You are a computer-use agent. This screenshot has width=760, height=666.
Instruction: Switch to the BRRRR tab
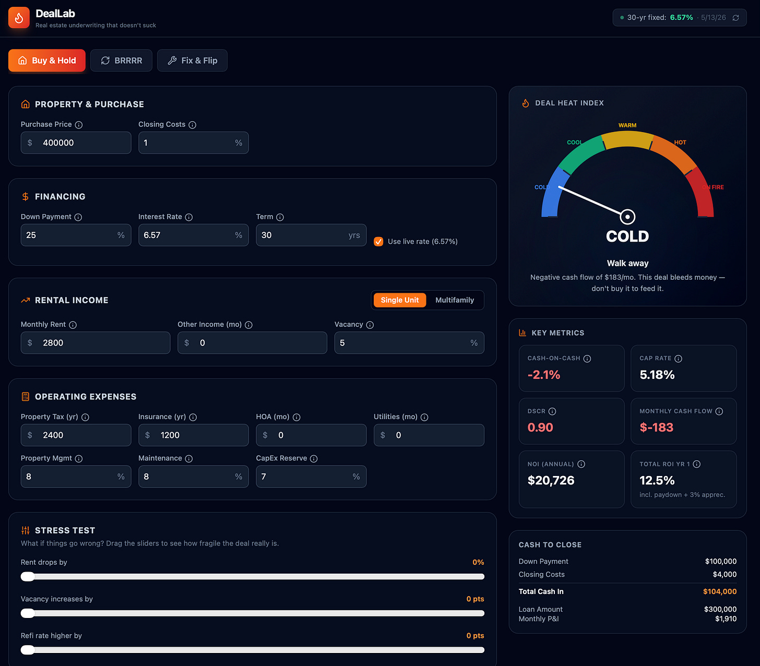click(x=121, y=61)
